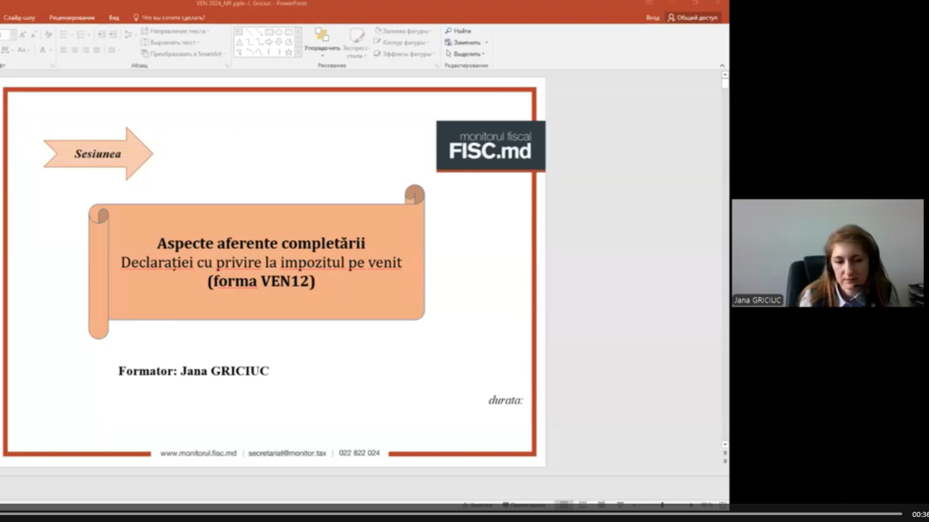Open the text columns icon

pyautogui.click(x=112, y=50)
